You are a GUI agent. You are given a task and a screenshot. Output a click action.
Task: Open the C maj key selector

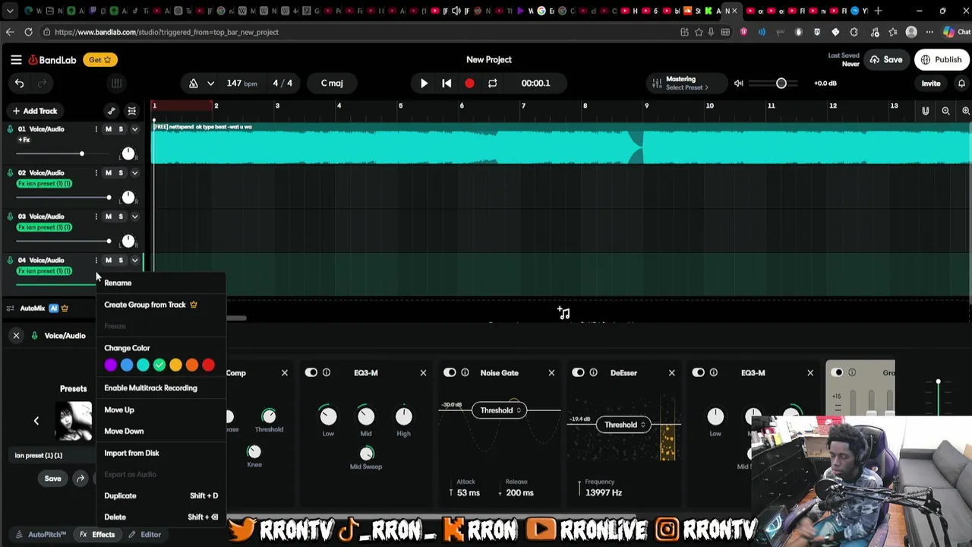(332, 84)
